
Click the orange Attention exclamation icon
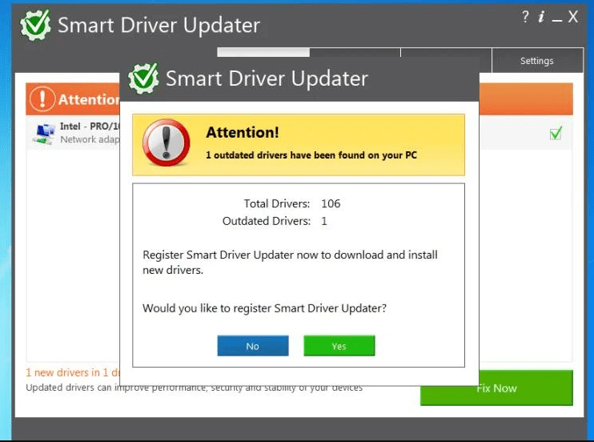(42, 99)
